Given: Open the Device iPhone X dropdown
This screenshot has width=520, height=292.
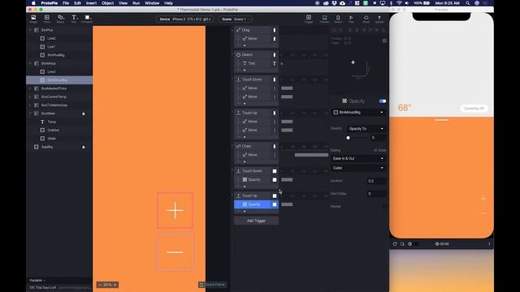Looking at the screenshot, I should (185, 19).
